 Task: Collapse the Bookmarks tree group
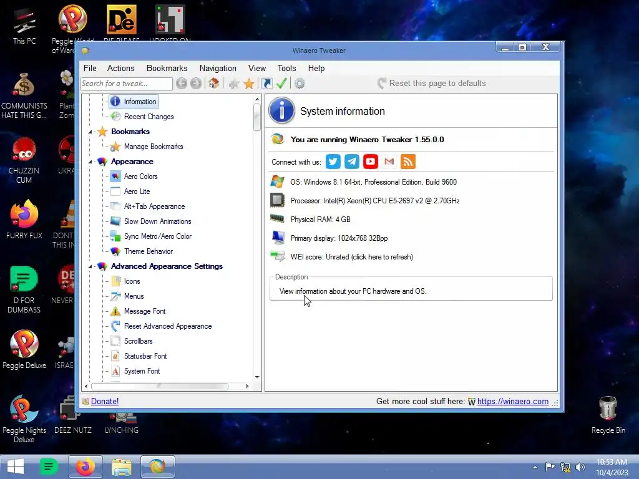point(90,132)
